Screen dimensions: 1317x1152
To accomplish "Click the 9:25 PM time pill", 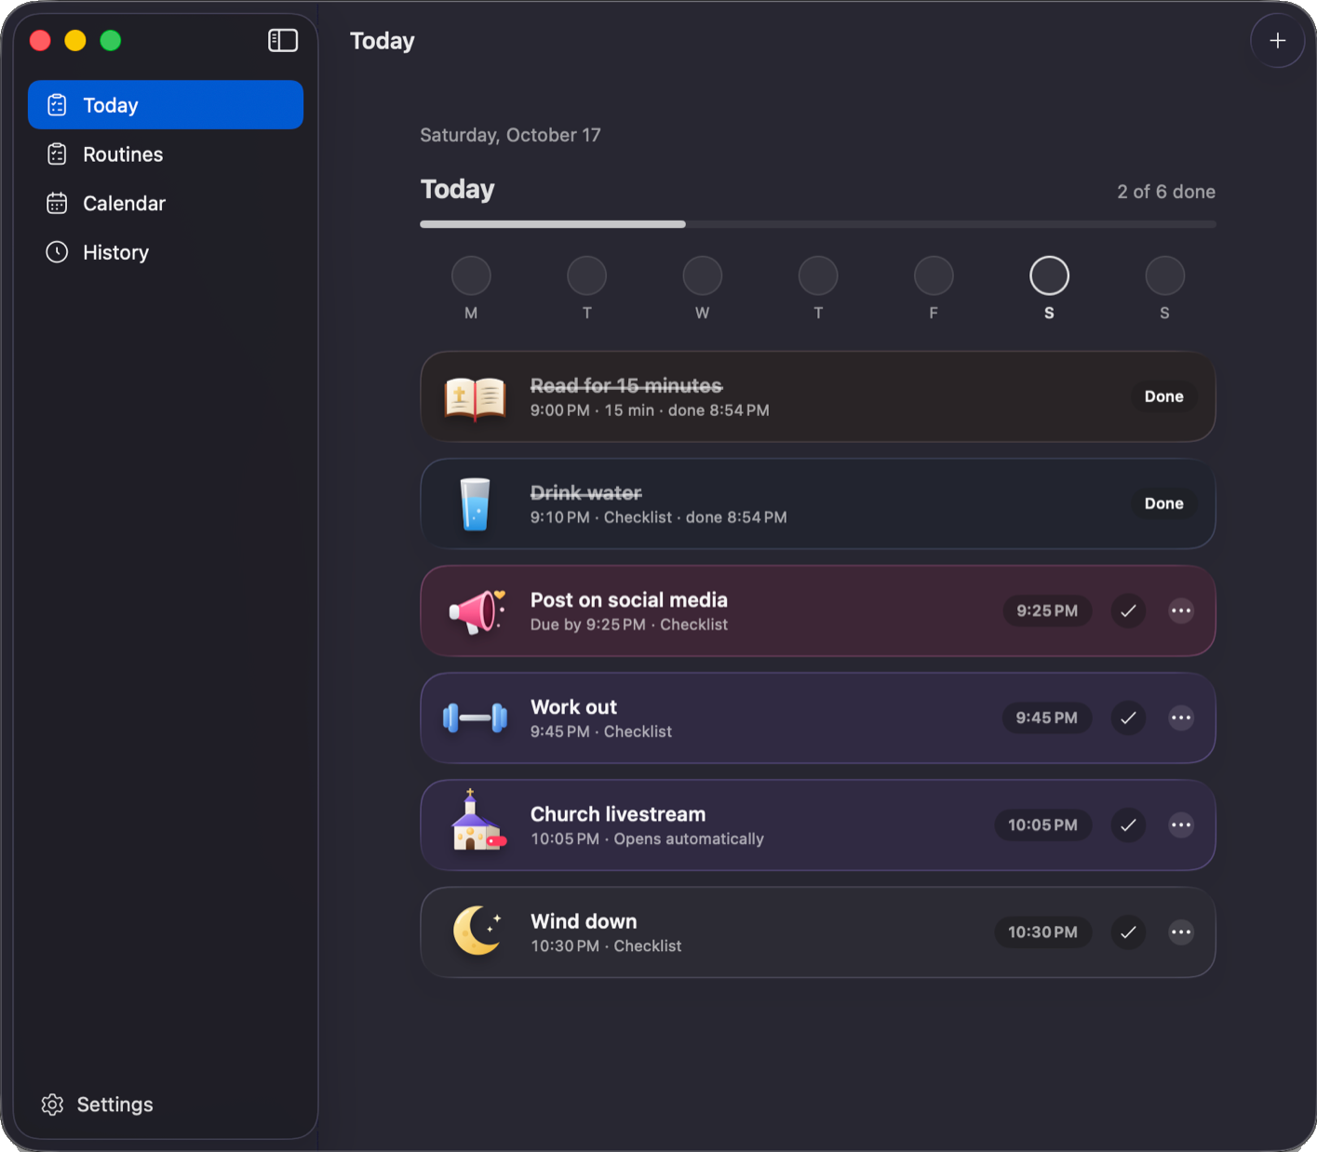I will pos(1047,611).
